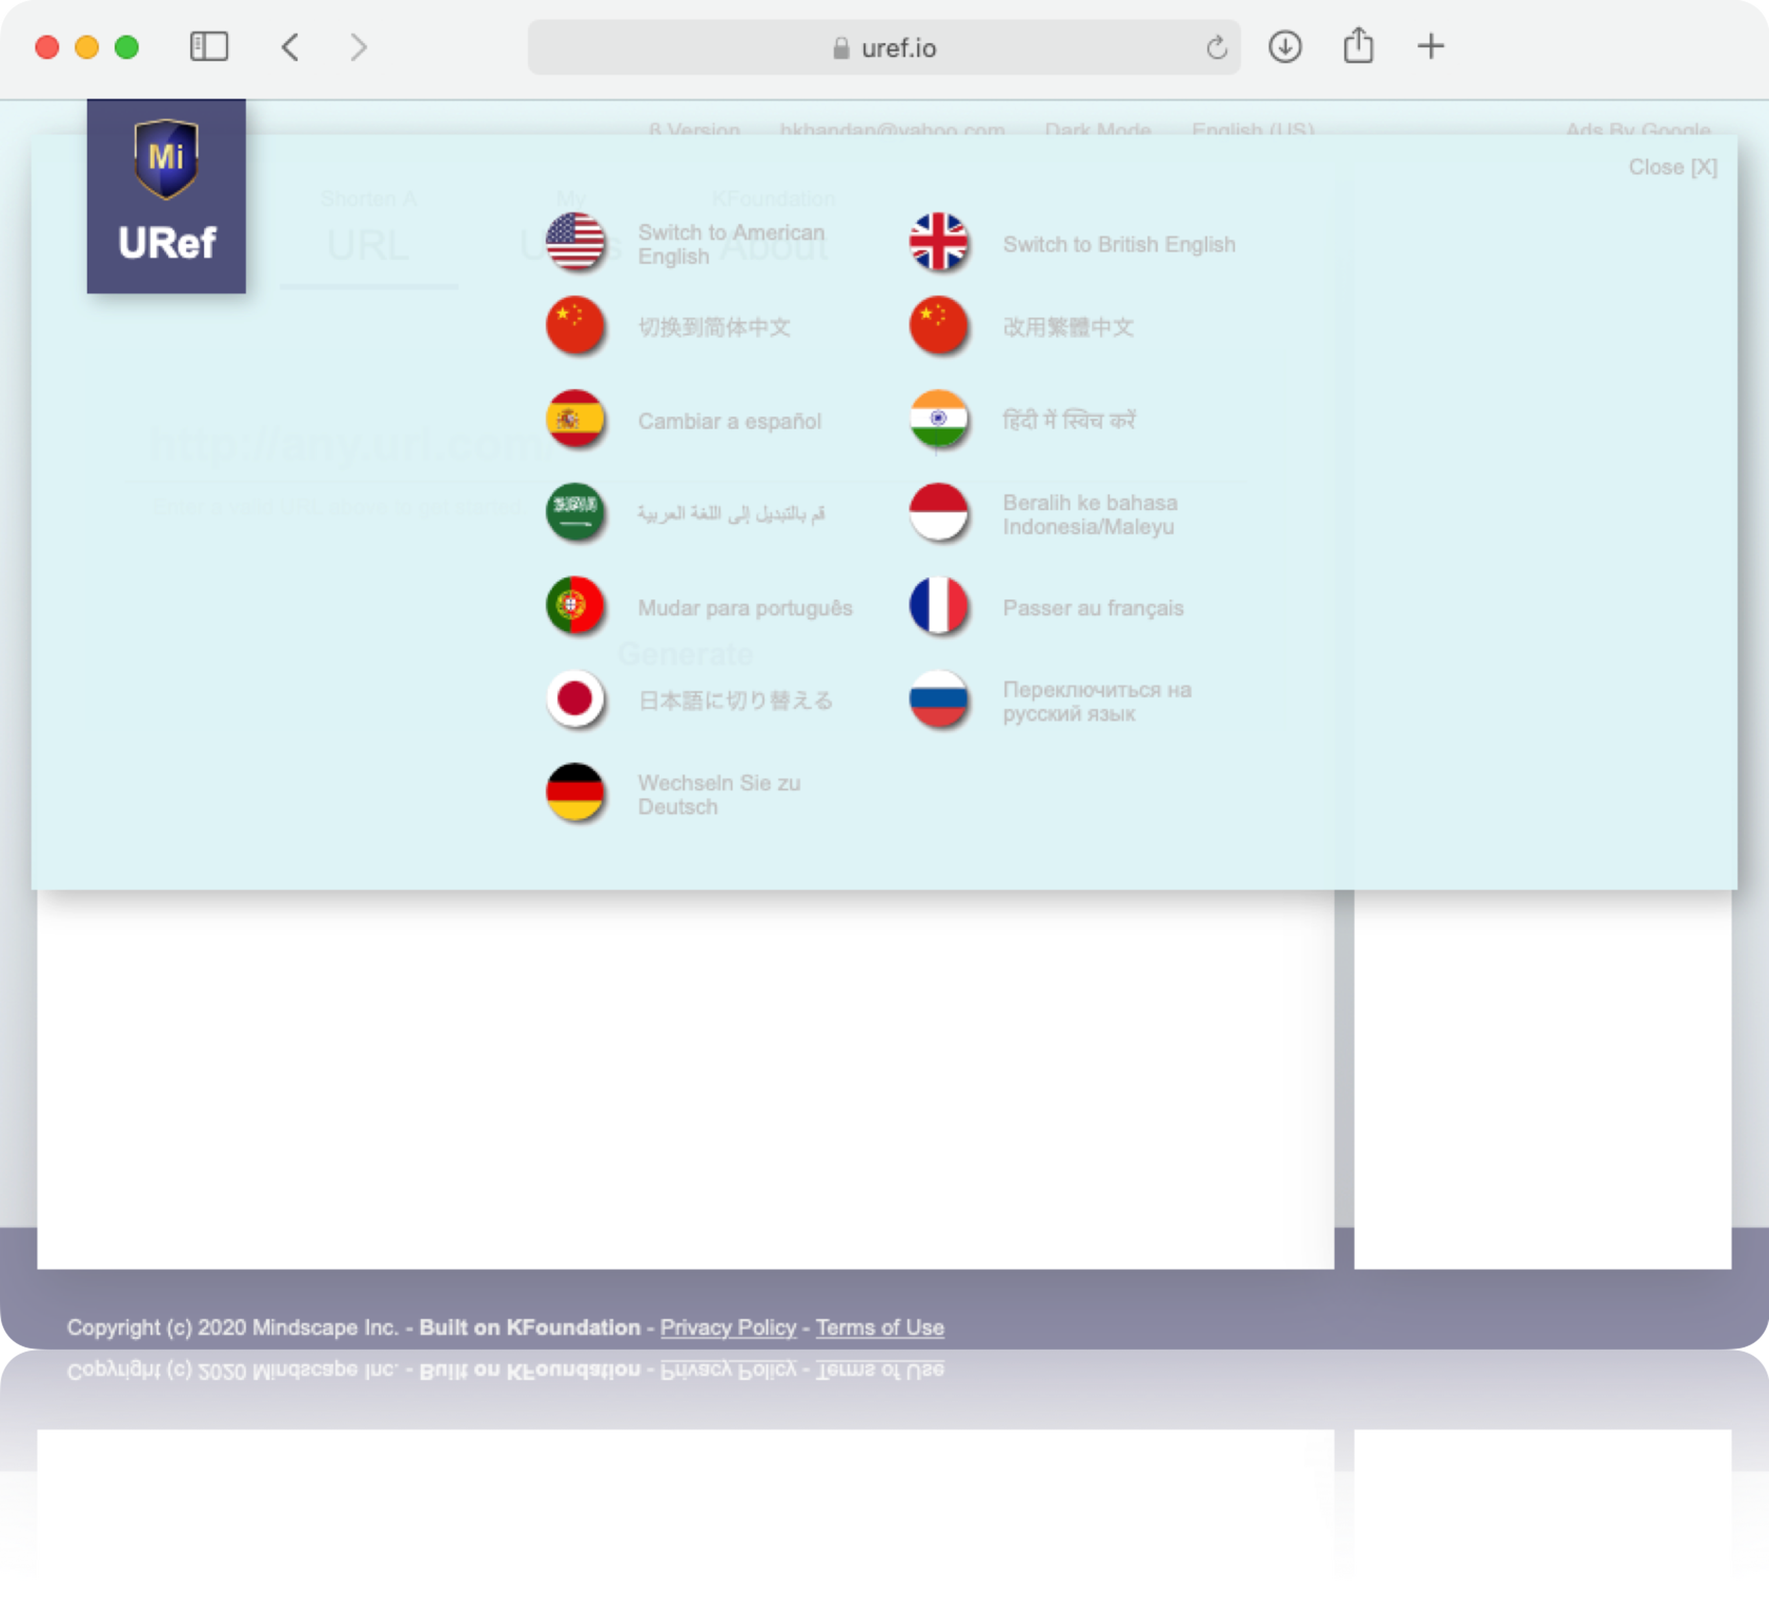Choose the Russian flag icon
The height and width of the screenshot is (1603, 1769).
coord(938,699)
